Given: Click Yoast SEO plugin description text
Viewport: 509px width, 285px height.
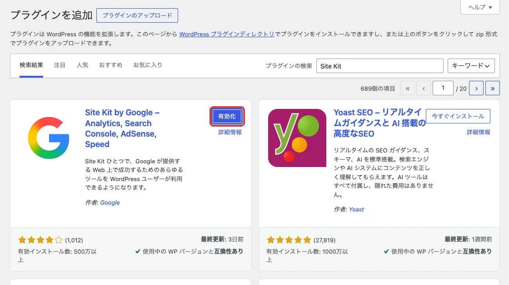Looking at the screenshot, I should (x=384, y=172).
